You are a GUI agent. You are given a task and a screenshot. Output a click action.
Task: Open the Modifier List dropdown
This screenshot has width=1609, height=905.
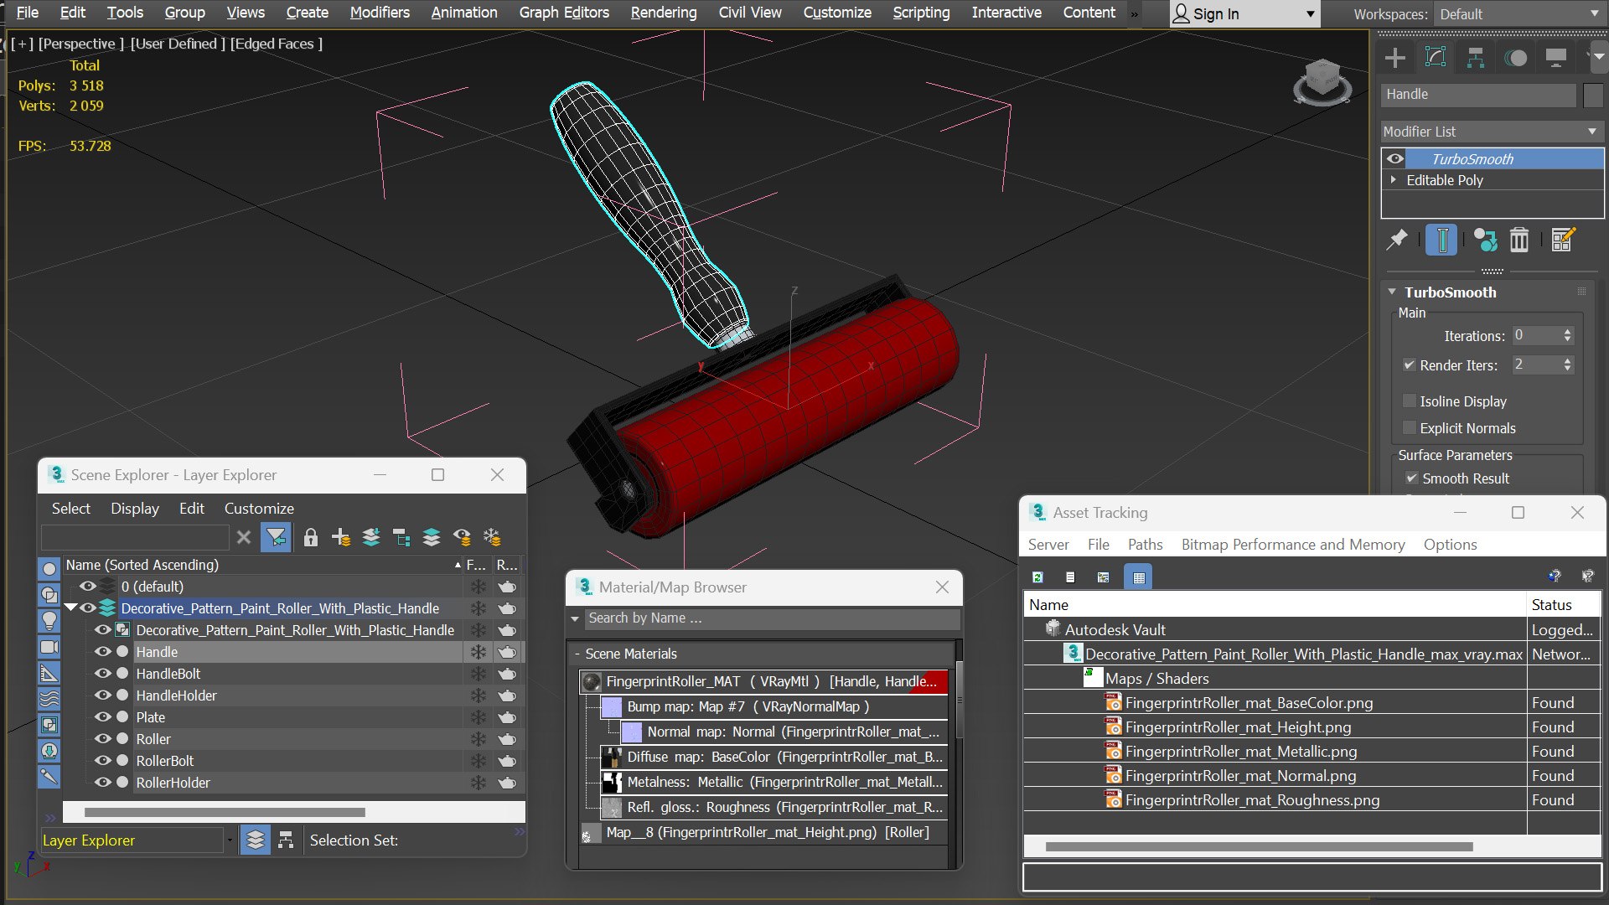coord(1492,132)
